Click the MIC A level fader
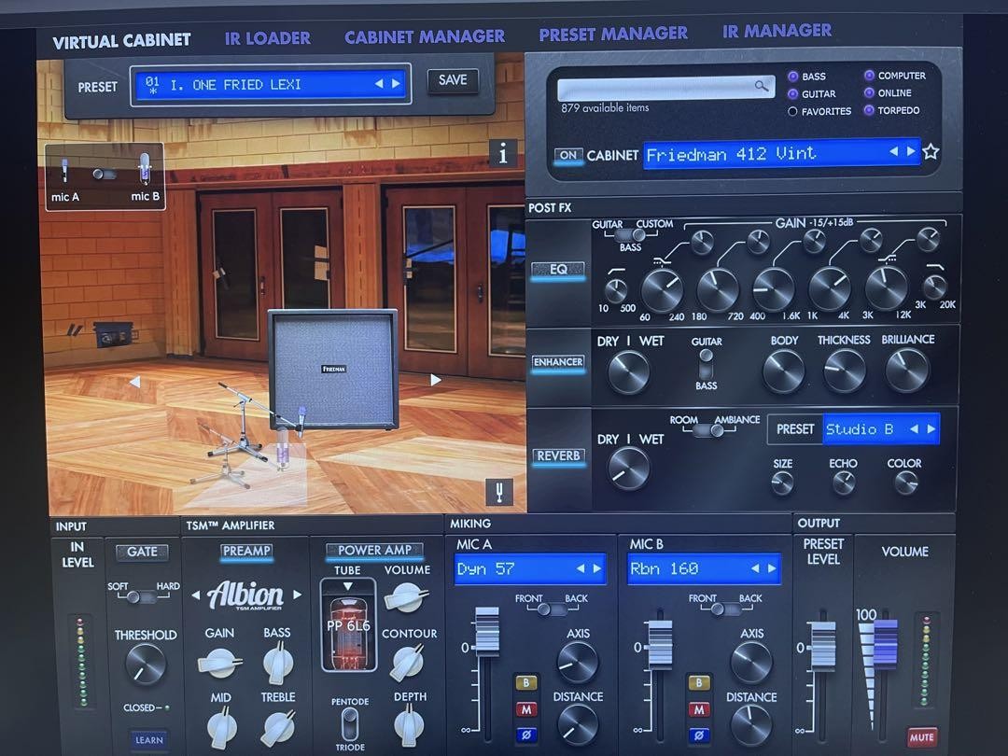Screen dimensions: 1008x756 pyautogui.click(x=486, y=631)
